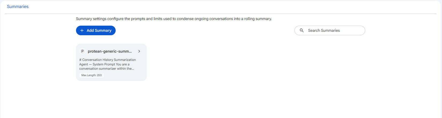Open the Summaries breadcrumb link
Screen dimensions: 442x118
18,7
